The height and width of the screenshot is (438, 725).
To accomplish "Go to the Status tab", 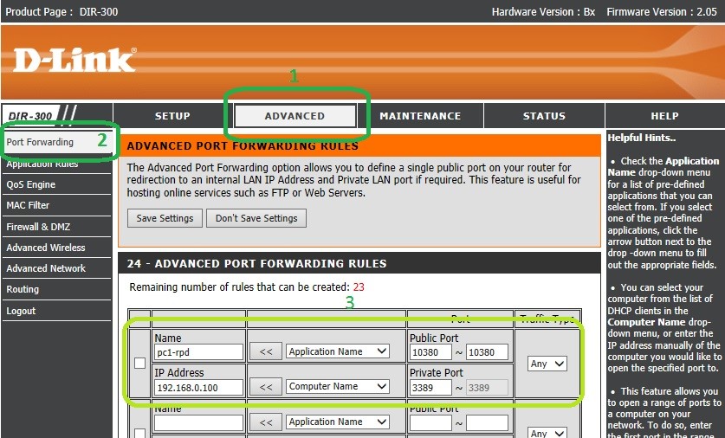I will (x=544, y=116).
